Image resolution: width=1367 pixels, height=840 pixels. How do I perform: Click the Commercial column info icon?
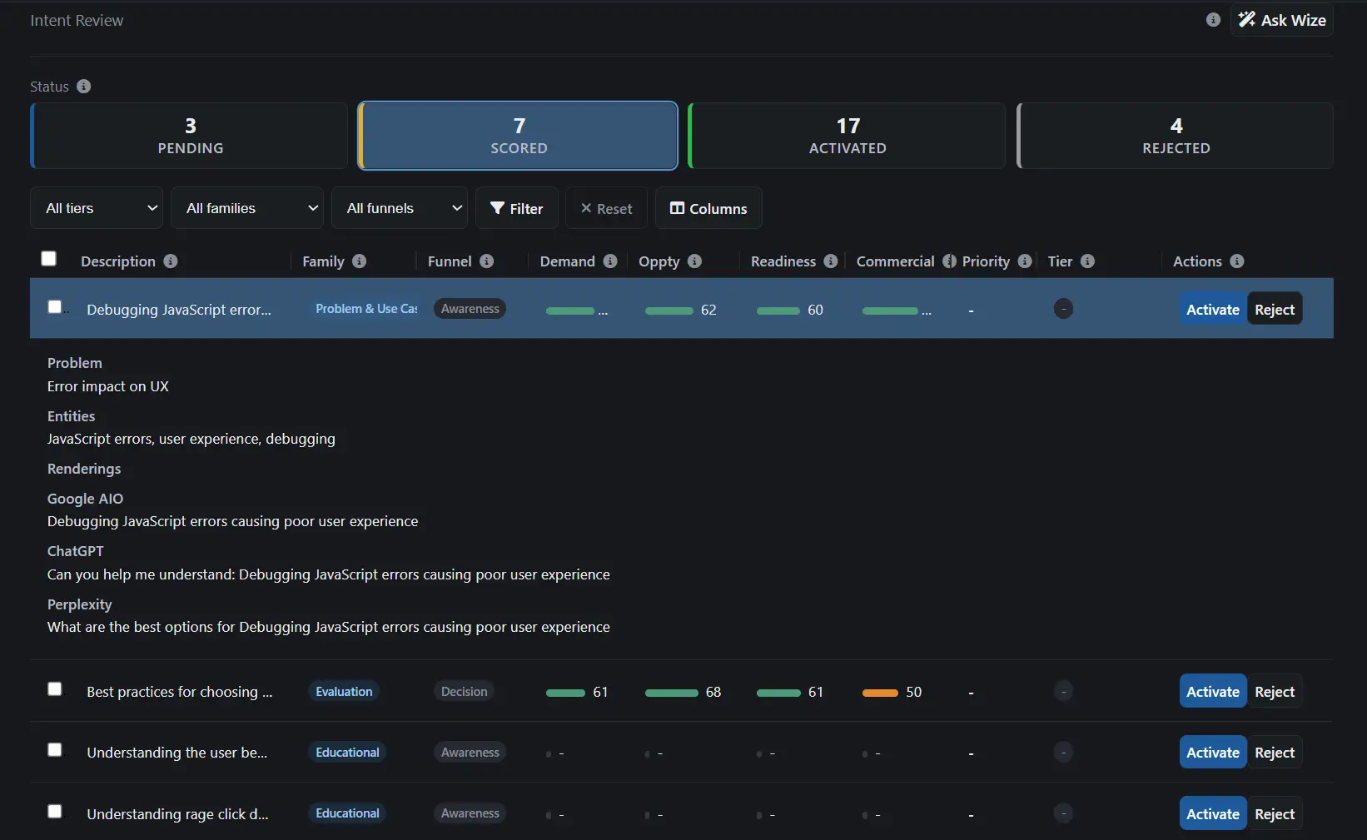tap(949, 261)
